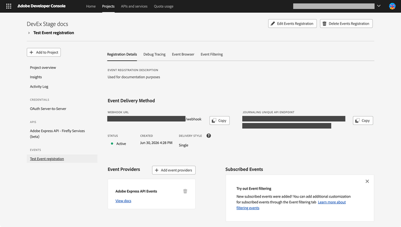The height and width of the screenshot is (227, 401).
Task: Open Project overview in sidebar
Action: (x=43, y=67)
